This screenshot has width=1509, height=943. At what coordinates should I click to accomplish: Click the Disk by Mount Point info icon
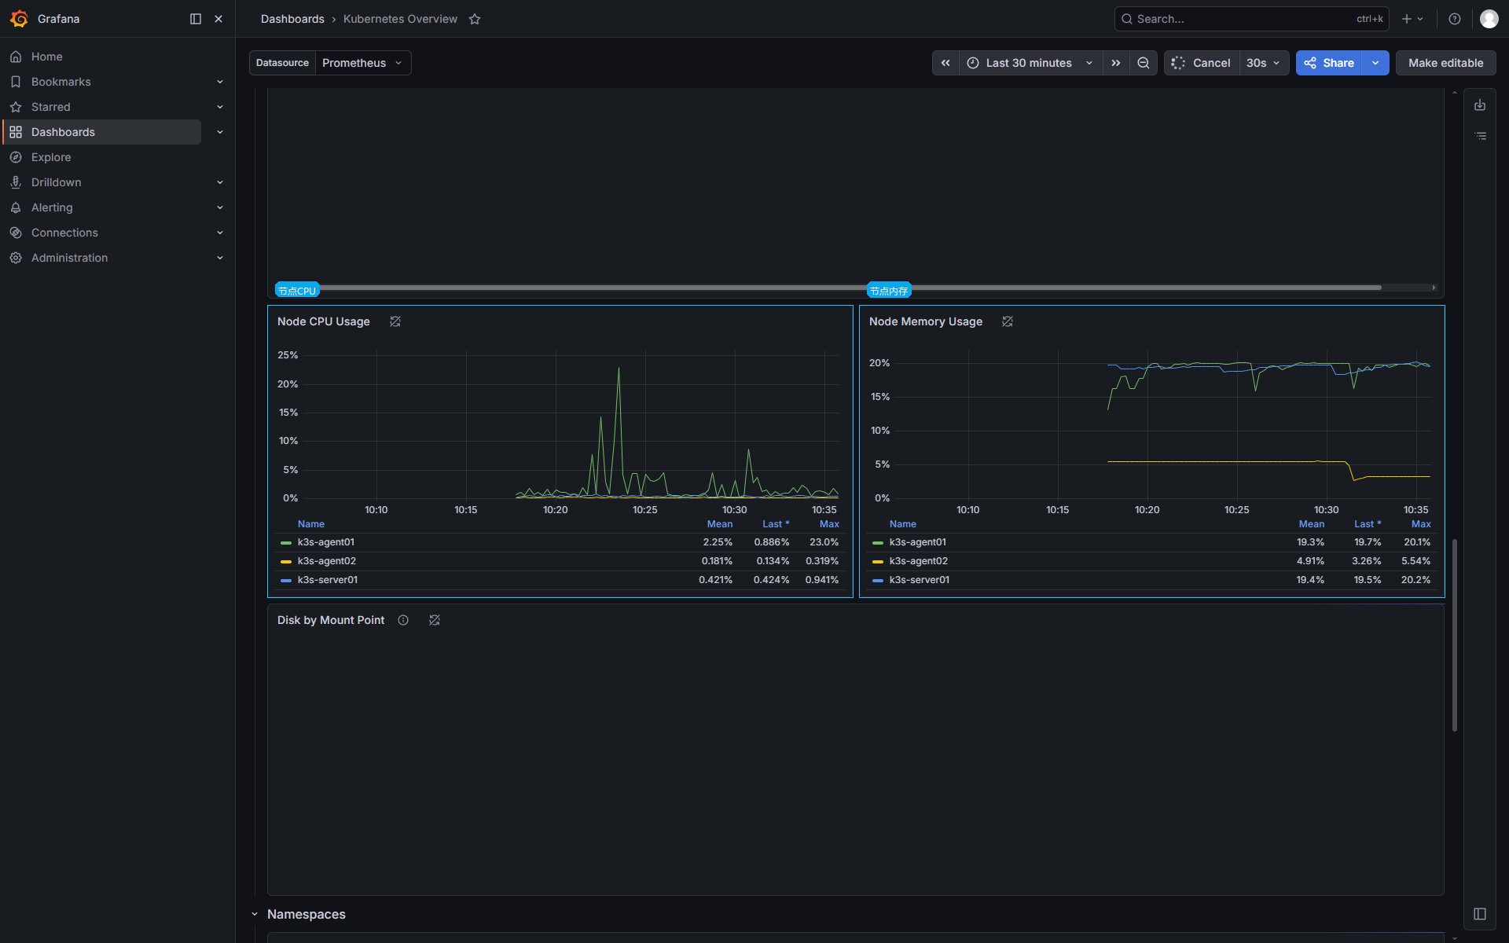point(403,620)
